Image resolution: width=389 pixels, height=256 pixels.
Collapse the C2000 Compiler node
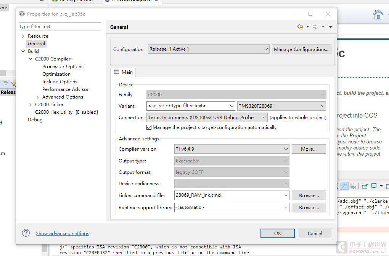coord(30,59)
